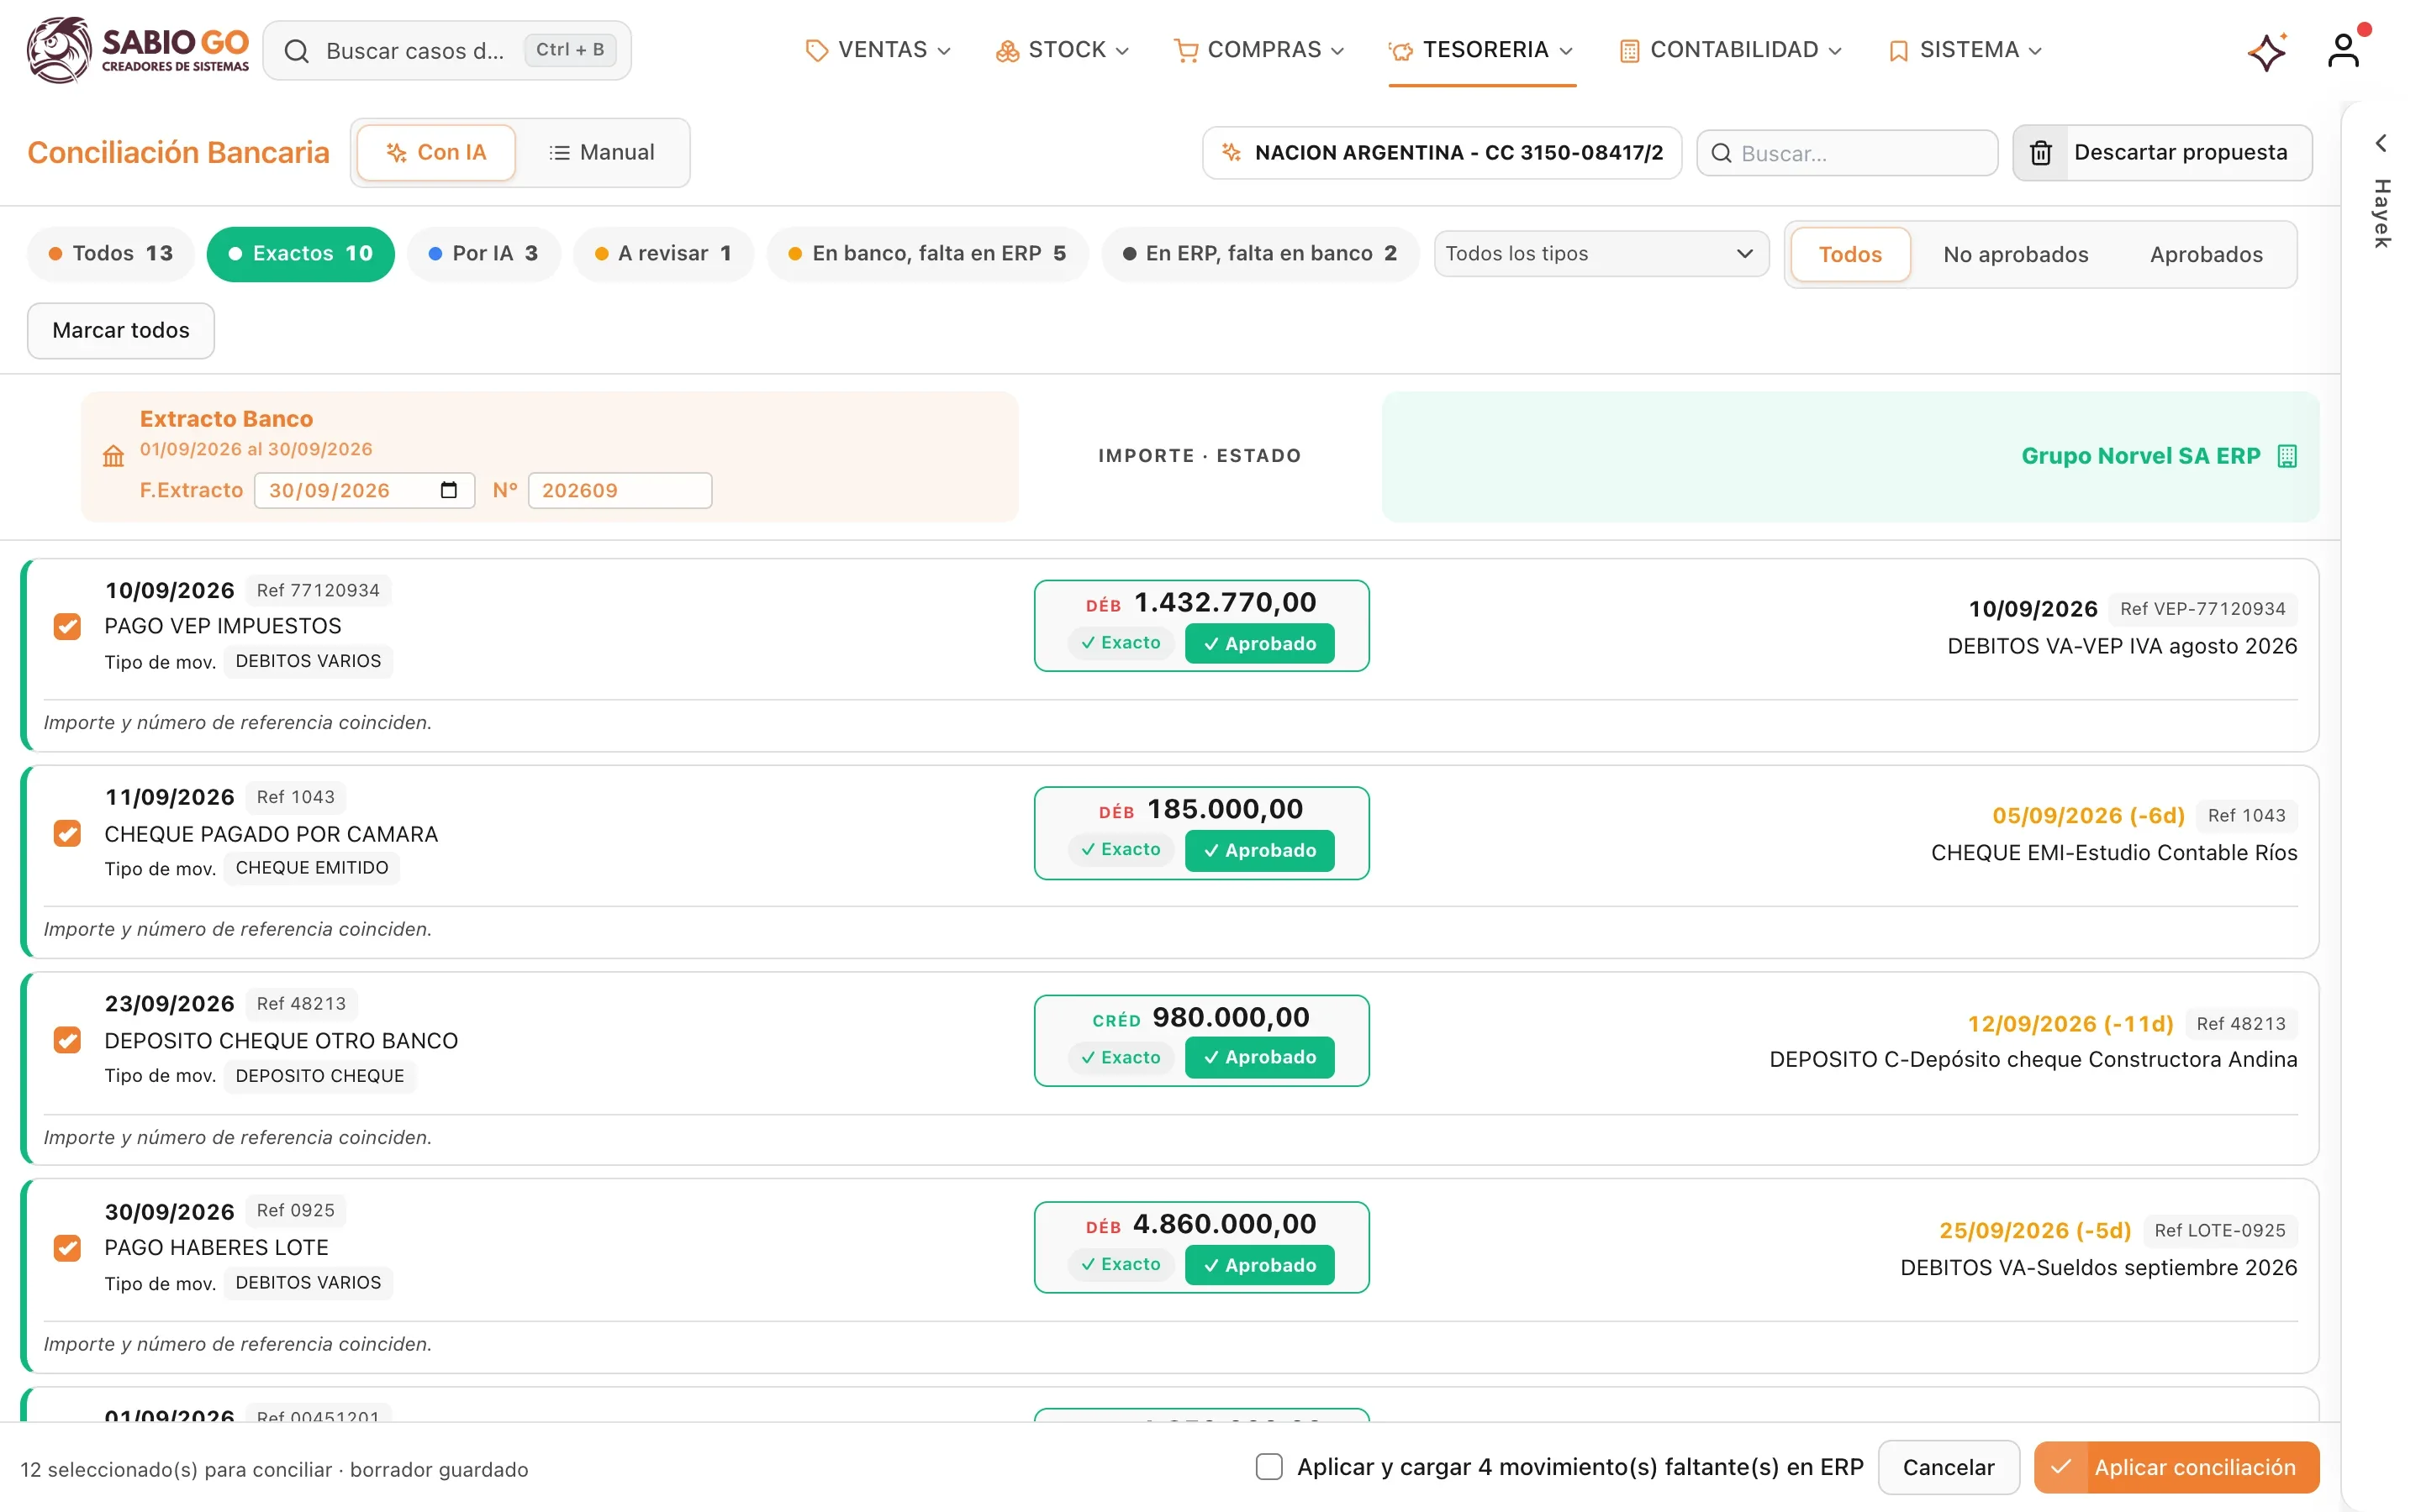The height and width of the screenshot is (1512, 2421).
Task: Click the Sabio Go owl logo
Action: click(59, 49)
